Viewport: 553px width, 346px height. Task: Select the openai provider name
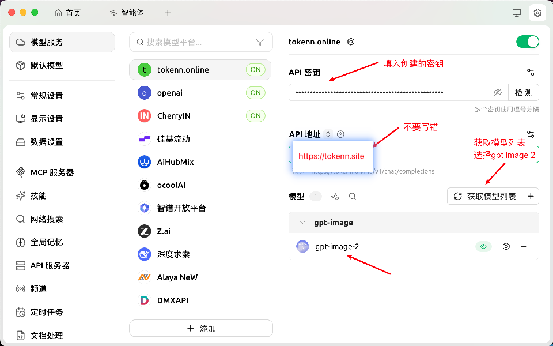coord(169,93)
